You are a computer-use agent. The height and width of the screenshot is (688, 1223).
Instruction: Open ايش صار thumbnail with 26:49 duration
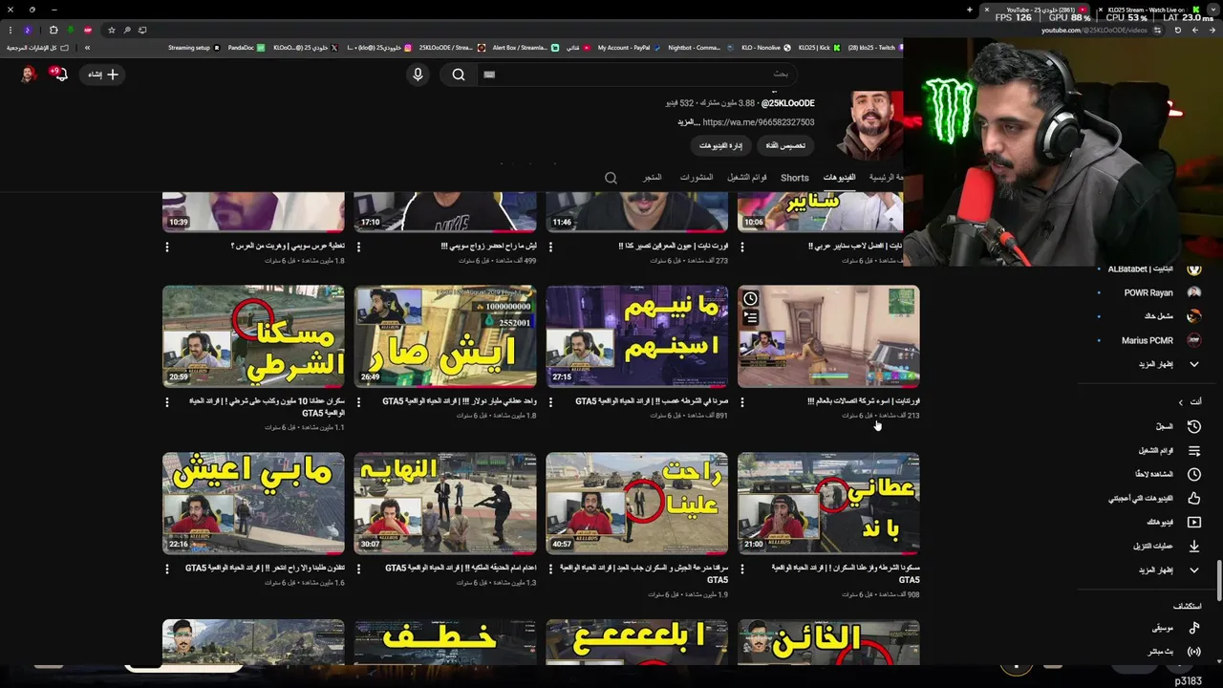[x=445, y=336]
